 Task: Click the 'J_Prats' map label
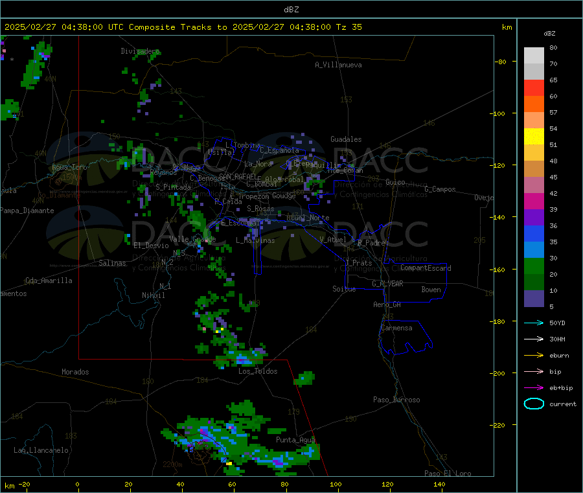click(x=358, y=262)
